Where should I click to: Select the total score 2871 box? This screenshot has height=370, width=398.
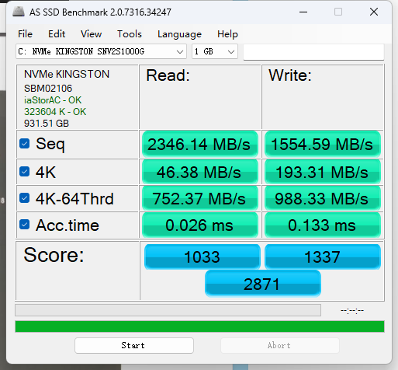click(x=263, y=284)
